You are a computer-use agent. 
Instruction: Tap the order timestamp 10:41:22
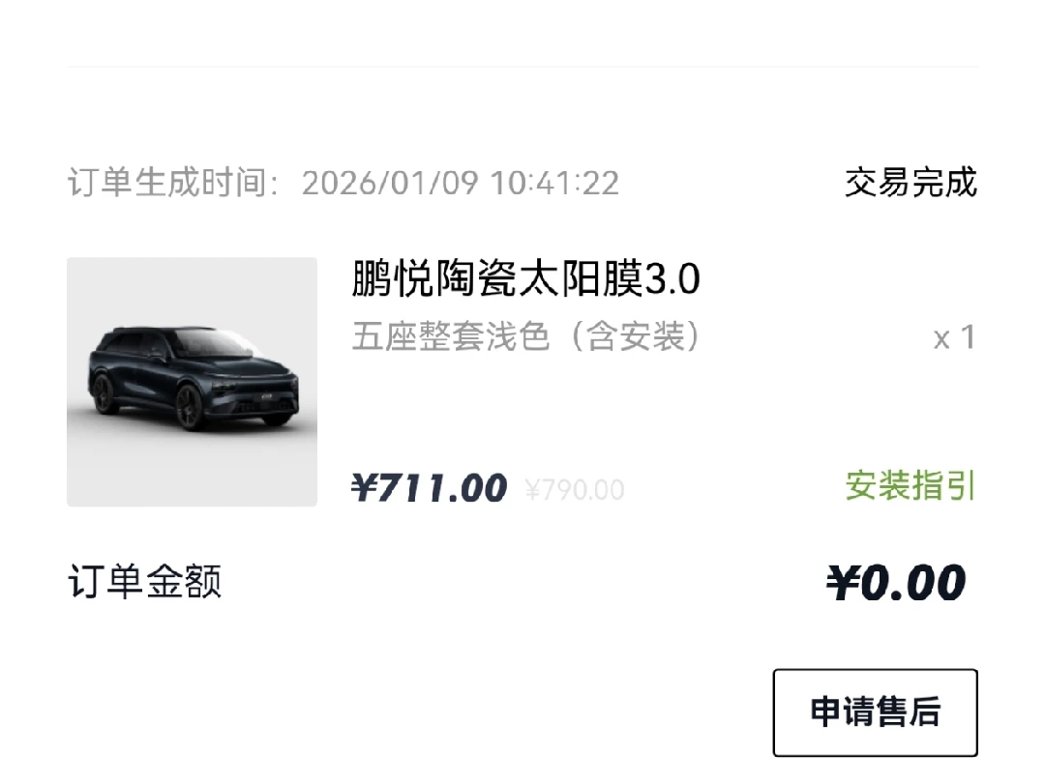pos(554,183)
